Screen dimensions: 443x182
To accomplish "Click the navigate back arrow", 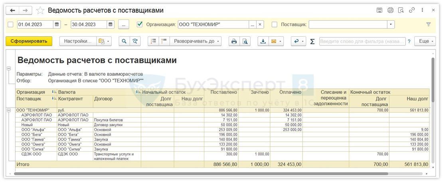I will (13, 10).
